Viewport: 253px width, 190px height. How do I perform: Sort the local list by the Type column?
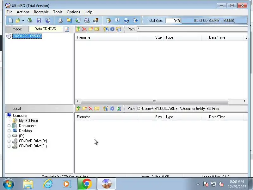tap(182, 117)
